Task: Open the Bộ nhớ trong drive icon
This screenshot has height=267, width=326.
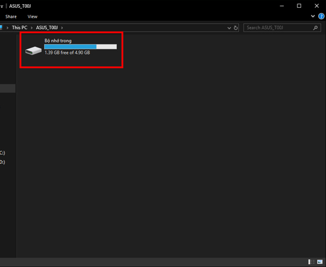Action: tap(33, 50)
